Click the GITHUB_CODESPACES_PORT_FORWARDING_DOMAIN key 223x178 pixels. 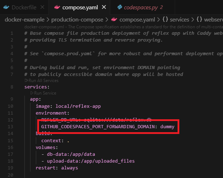pyautogui.click(x=99, y=127)
